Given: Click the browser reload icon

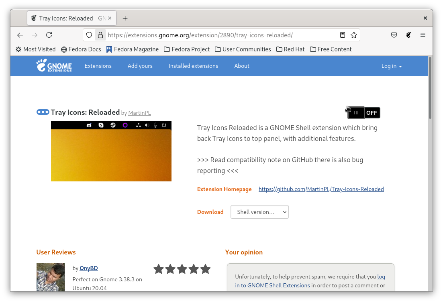Looking at the screenshot, I should [x=49, y=35].
